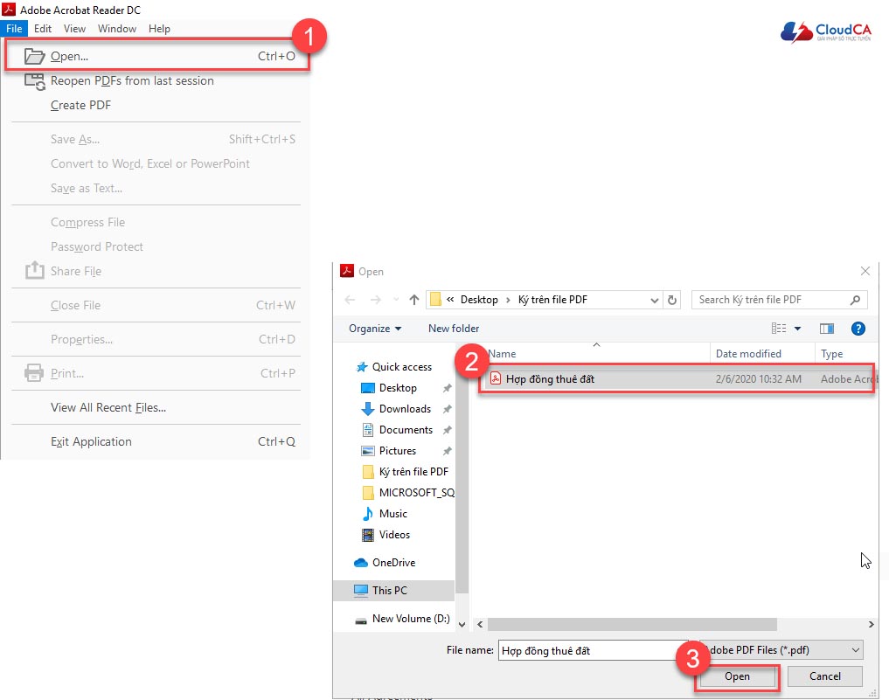The image size is (889, 700).
Task: Select Quick access in navigation pane
Action: [401, 367]
